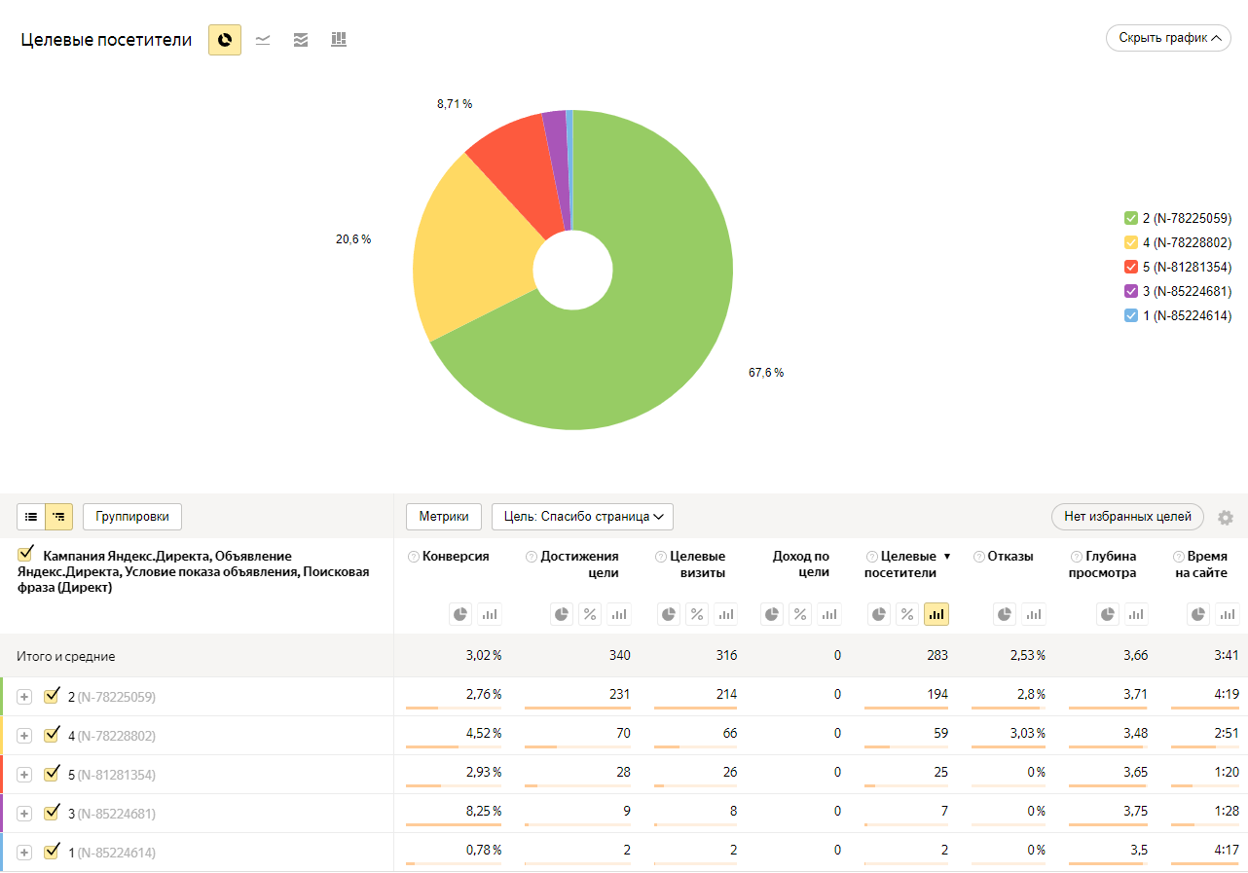Viewport: 1248px width, 873px height.
Task: Open help for Отказы metric
Action: click(x=978, y=557)
